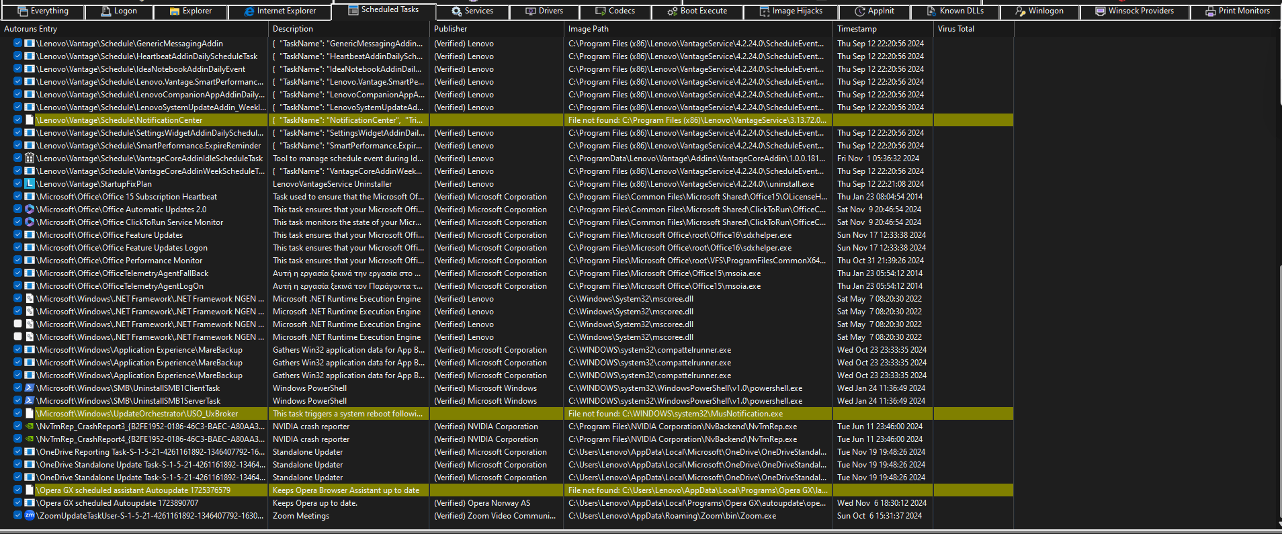Screen dimensions: 1282x534
Task: Switch to the Everything tab
Action: tap(43, 11)
